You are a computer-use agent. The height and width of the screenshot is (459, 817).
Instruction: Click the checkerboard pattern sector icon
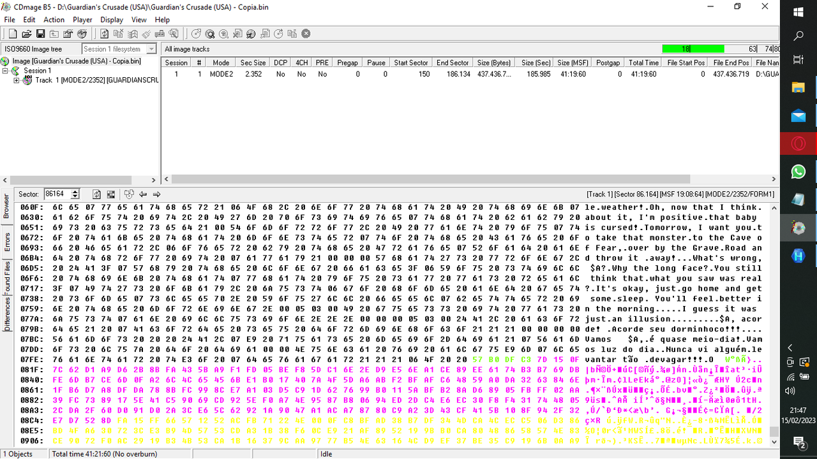click(111, 194)
